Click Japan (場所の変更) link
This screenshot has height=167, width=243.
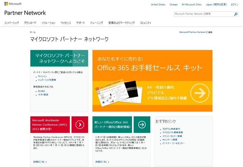[216, 4]
